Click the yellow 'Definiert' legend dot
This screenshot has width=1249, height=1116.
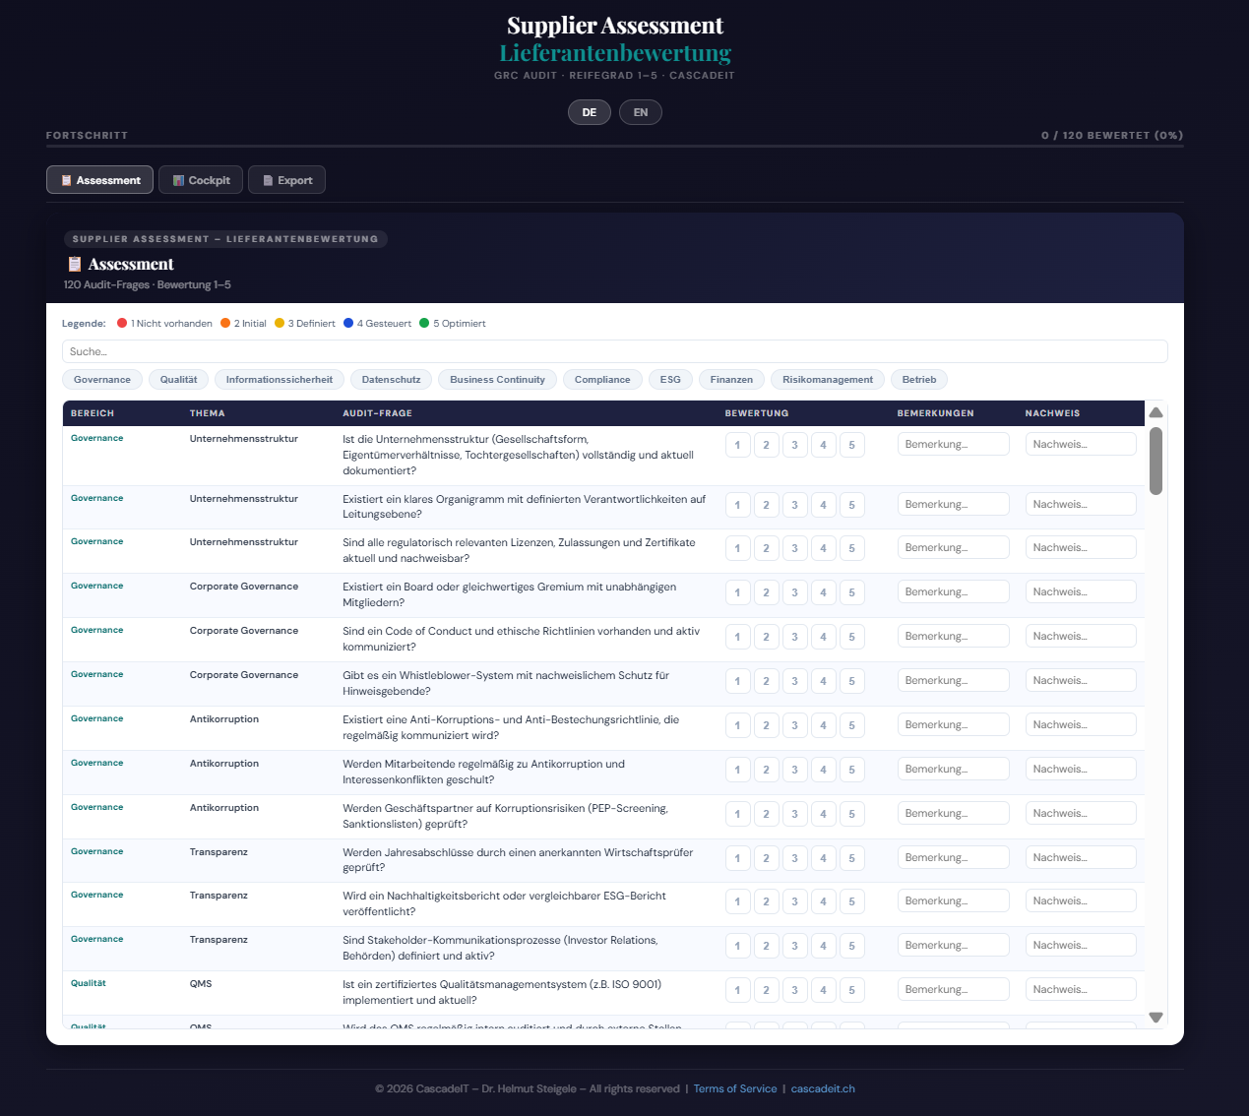tap(280, 323)
